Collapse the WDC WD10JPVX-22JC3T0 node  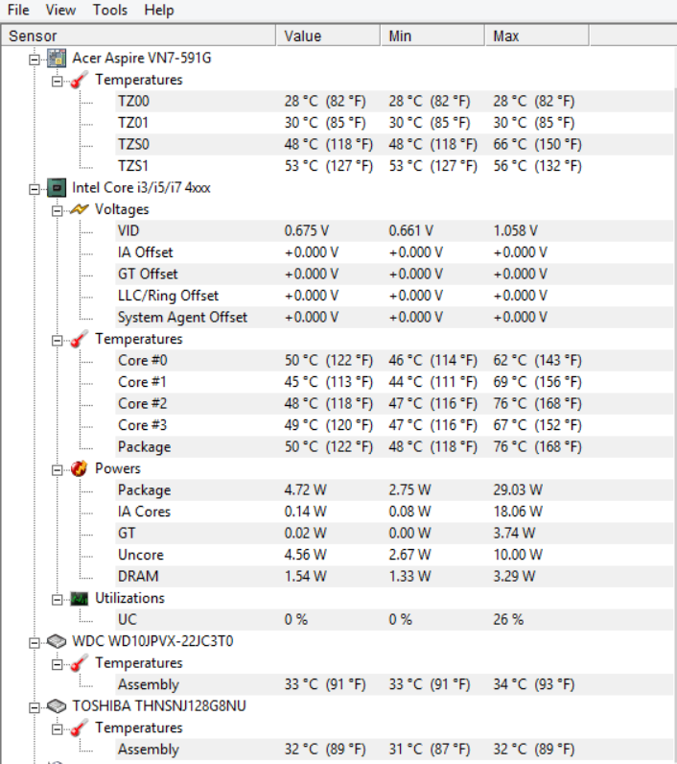coord(35,643)
